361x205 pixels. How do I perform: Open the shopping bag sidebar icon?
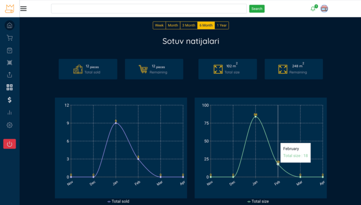point(9,50)
